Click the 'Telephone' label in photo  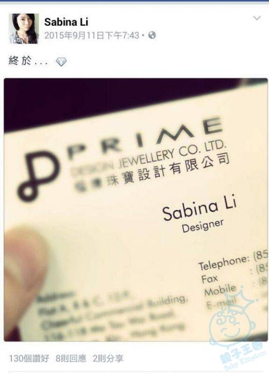click(x=224, y=262)
